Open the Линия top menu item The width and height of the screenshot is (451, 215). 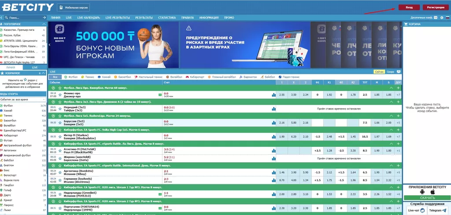click(55, 18)
